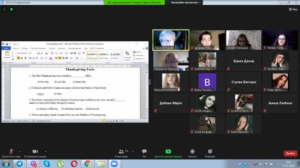The image size is (300, 168).
Task: Open Skype from the taskbar
Action: [x=46, y=164]
